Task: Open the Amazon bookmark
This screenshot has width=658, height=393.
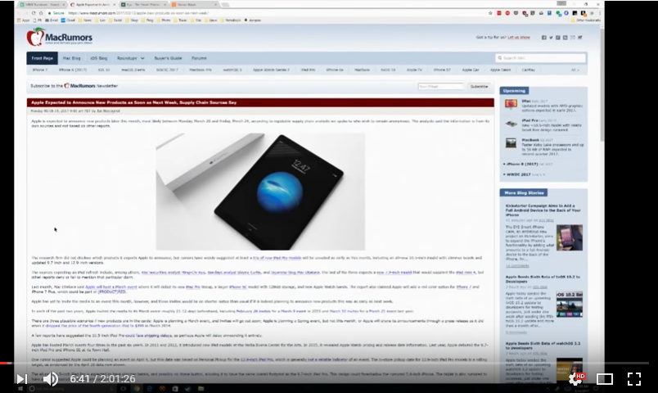Action: pyautogui.click(x=253, y=20)
